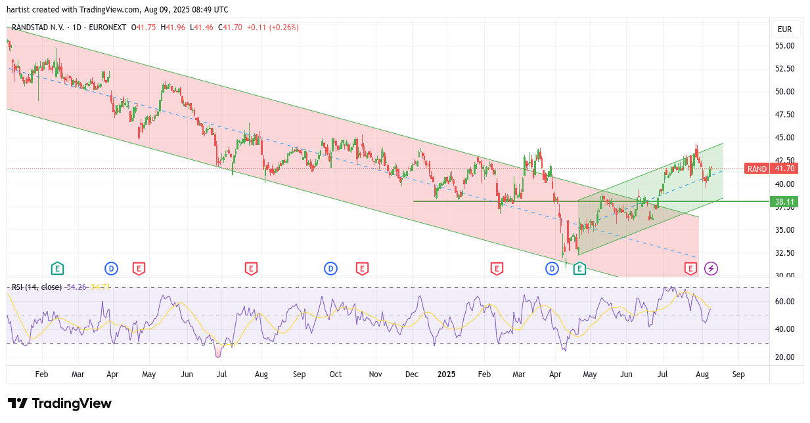This screenshot has width=810, height=423.
Task: Click the 35.00 price axis label
Action: [785, 230]
